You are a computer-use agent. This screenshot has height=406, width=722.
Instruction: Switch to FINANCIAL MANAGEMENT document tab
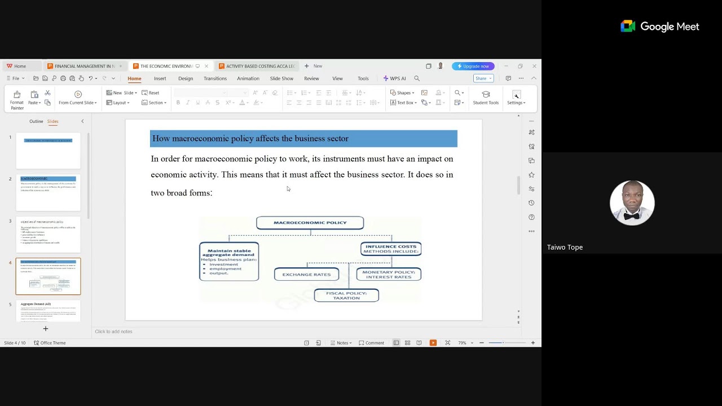[x=85, y=66]
